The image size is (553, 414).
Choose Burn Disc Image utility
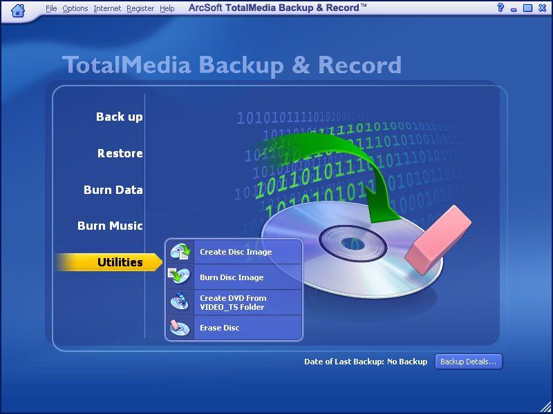point(234,277)
